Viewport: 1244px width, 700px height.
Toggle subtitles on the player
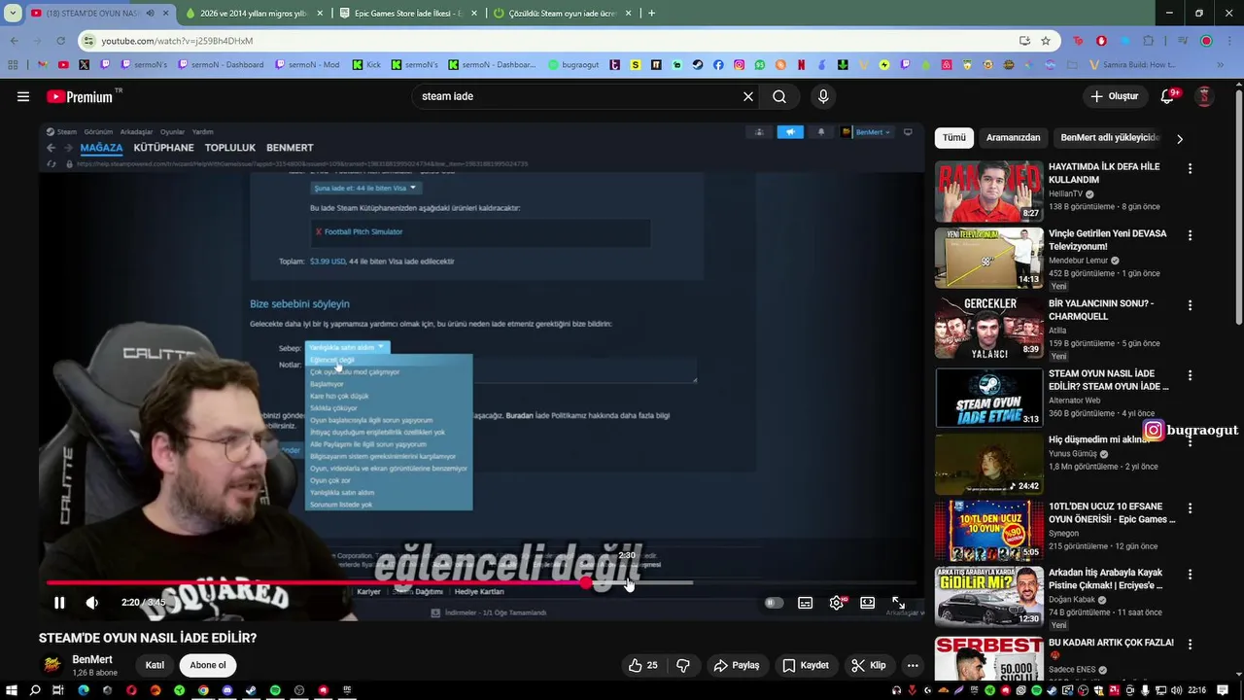[806, 603]
